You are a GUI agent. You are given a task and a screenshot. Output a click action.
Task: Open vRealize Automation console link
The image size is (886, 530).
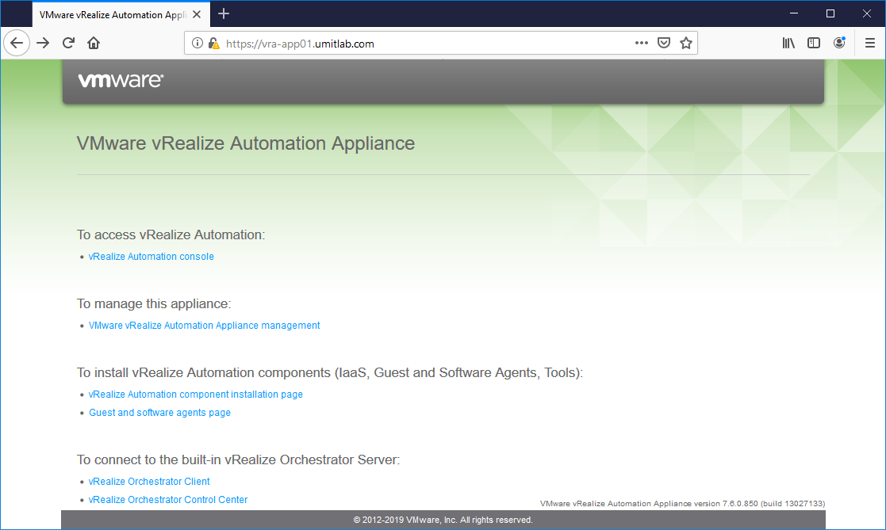(x=152, y=257)
